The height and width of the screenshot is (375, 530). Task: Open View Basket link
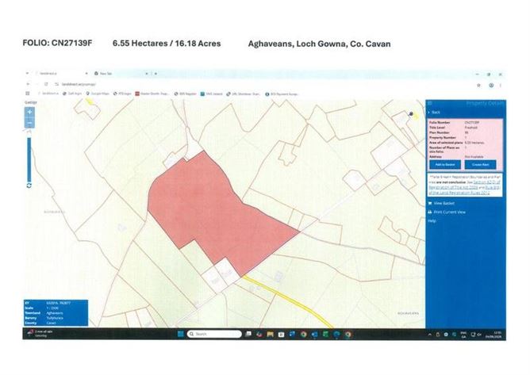tap(441, 204)
